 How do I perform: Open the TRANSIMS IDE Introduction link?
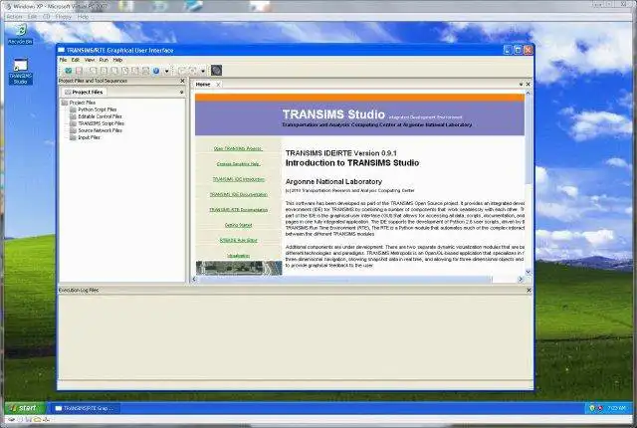[239, 179]
